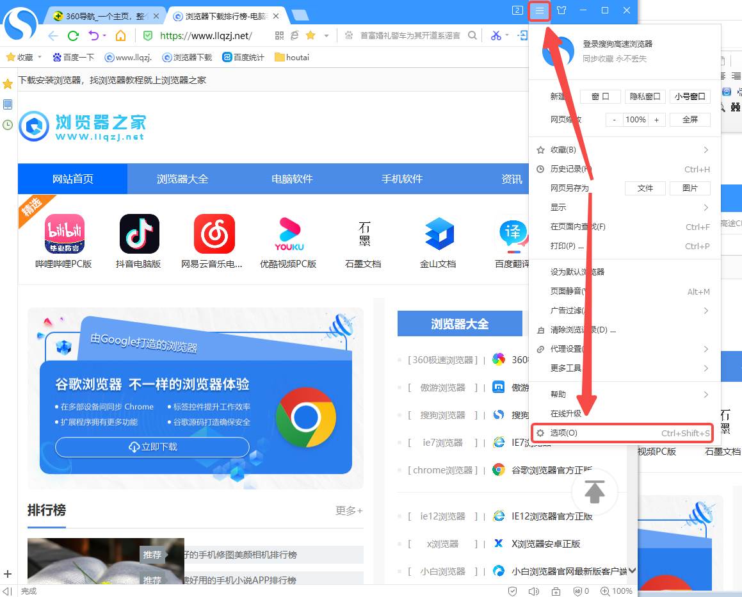Increase page zoom with plus button
Screen dimensions: 742x597
click(x=657, y=119)
